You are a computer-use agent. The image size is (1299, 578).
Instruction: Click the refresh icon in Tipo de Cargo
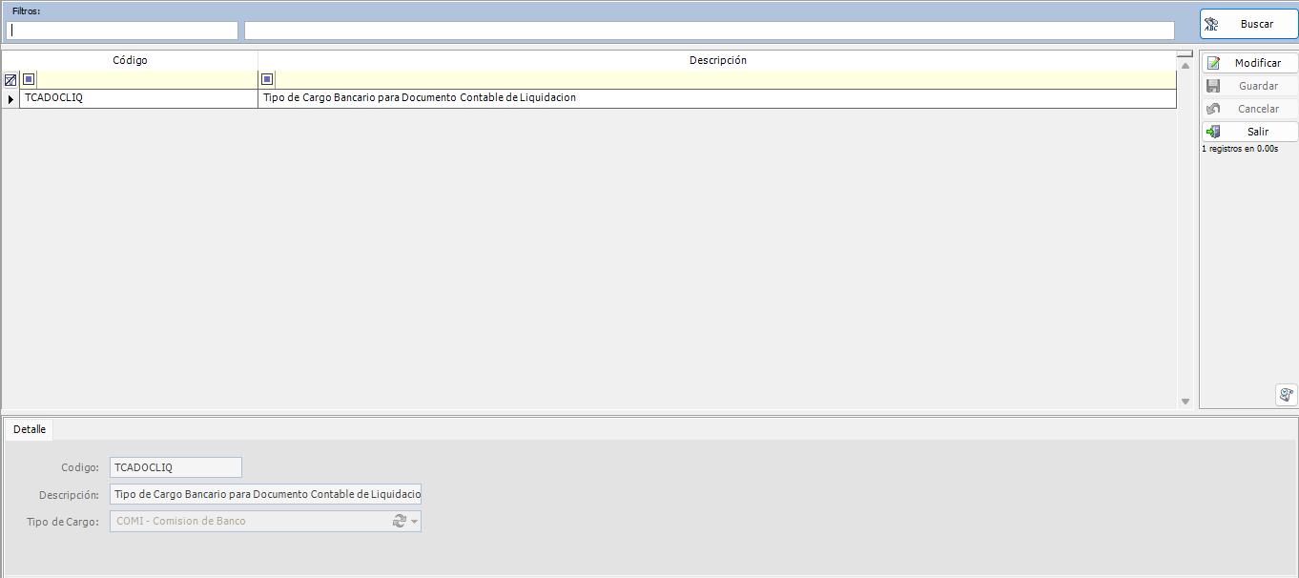(x=400, y=521)
